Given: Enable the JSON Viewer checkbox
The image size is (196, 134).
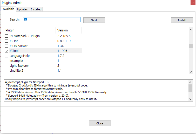Looking at the screenshot, I should tap(7, 46).
